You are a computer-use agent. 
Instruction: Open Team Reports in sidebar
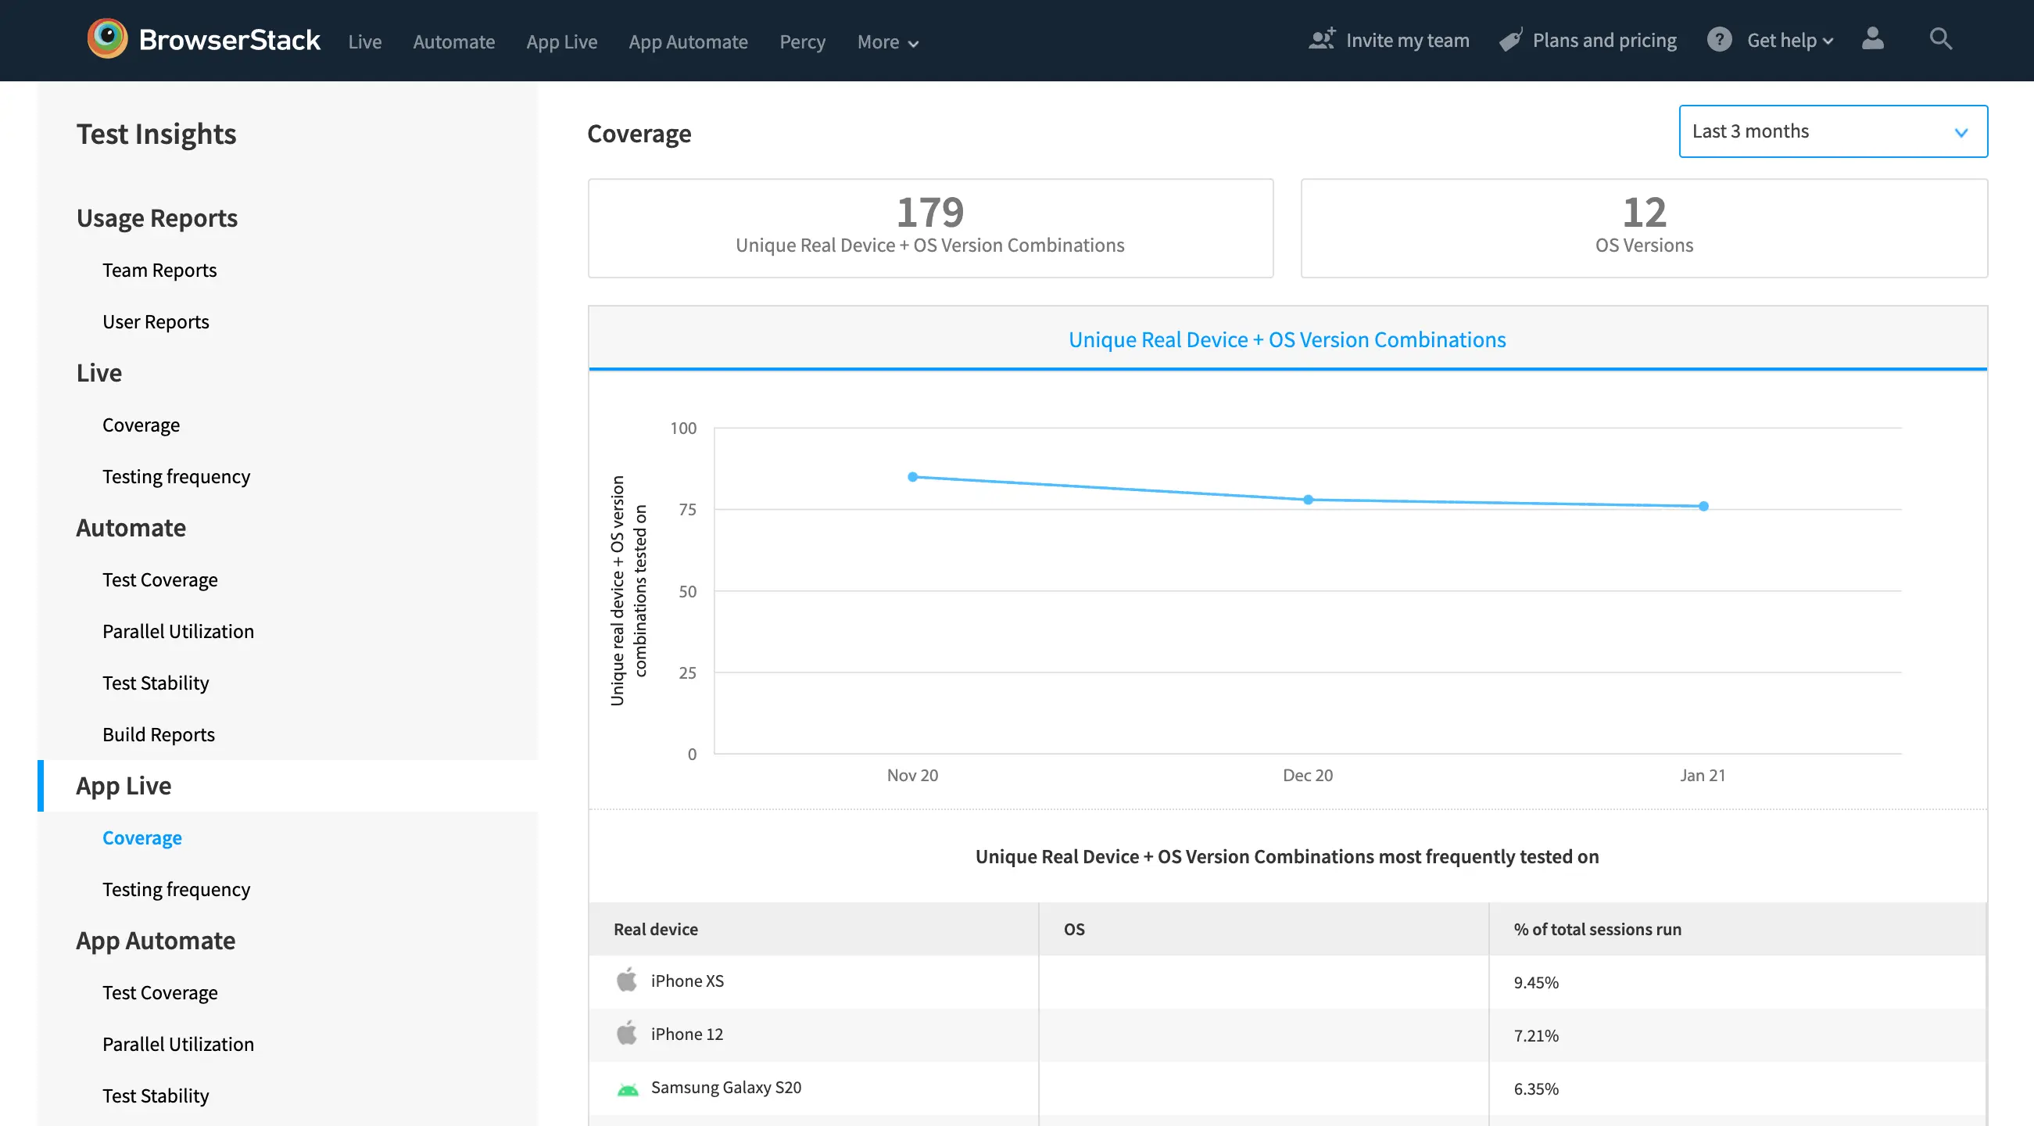[159, 270]
